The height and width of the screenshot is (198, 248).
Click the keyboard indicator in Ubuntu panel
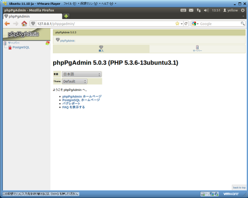click(x=183, y=10)
